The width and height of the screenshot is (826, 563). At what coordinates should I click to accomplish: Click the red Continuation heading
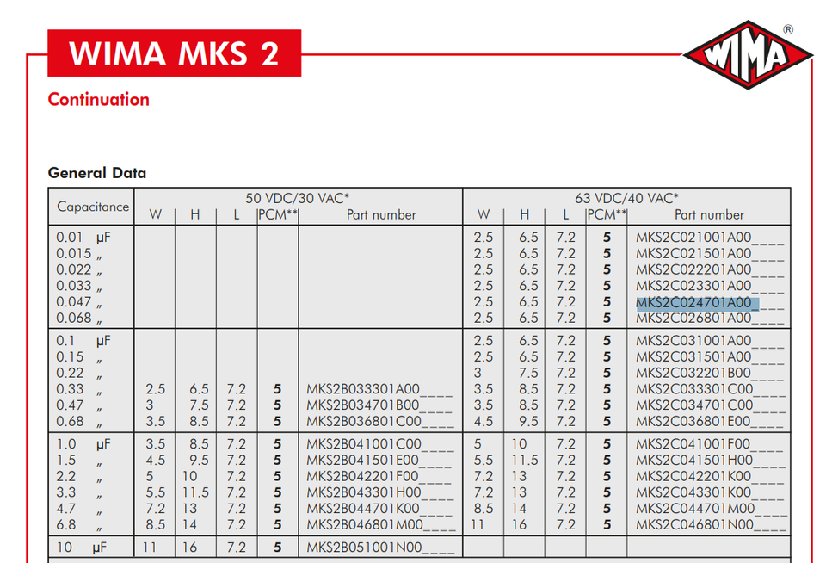(98, 99)
